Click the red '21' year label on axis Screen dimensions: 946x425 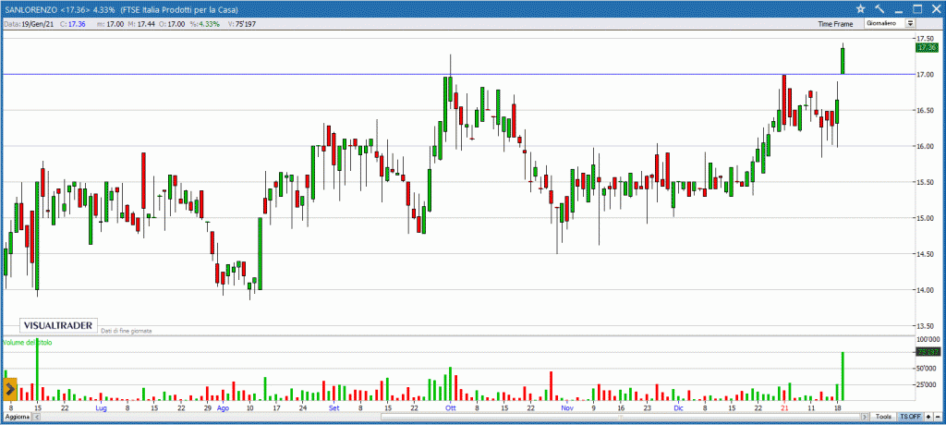point(785,408)
